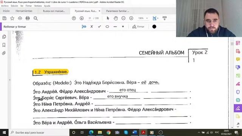
Task: Open Google Chrome from the taskbar
Action: (x=109, y=133)
